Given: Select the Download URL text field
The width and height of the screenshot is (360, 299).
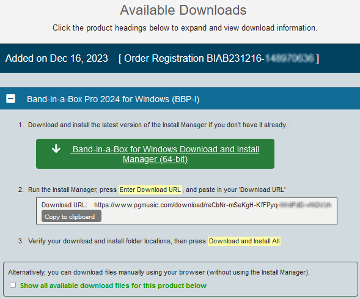Looking at the screenshot, I should point(186,211).
